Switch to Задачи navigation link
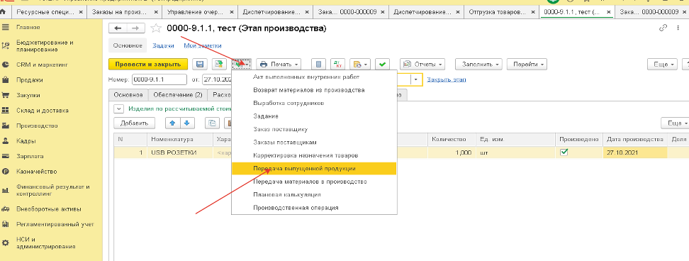 coord(163,45)
